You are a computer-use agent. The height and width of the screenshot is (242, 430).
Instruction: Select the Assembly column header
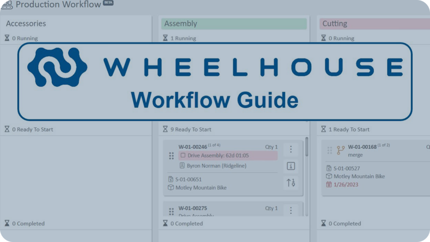pos(234,24)
